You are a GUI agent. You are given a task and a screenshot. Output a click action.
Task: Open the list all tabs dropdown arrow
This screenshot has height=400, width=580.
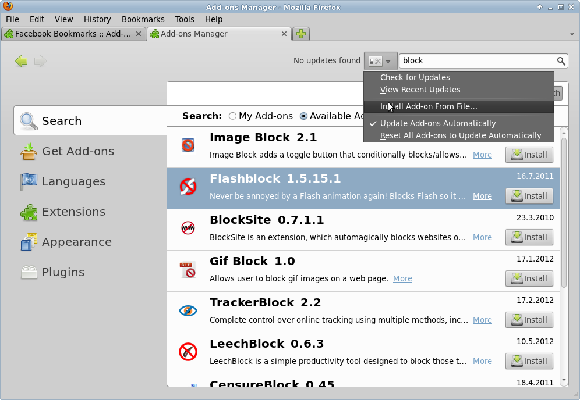pyautogui.click(x=572, y=34)
